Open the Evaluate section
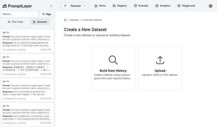The width and height of the screenshot is (217, 127). click(141, 6)
